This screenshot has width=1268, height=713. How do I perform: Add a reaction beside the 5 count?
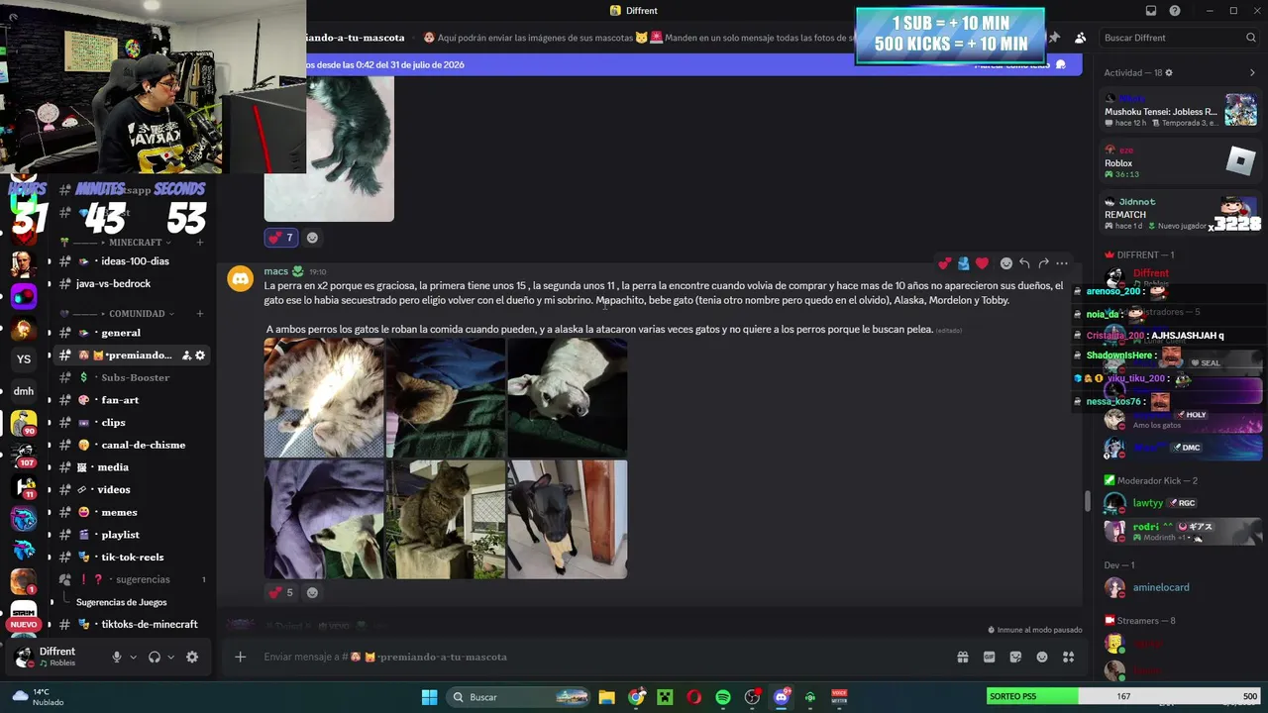coord(312,592)
